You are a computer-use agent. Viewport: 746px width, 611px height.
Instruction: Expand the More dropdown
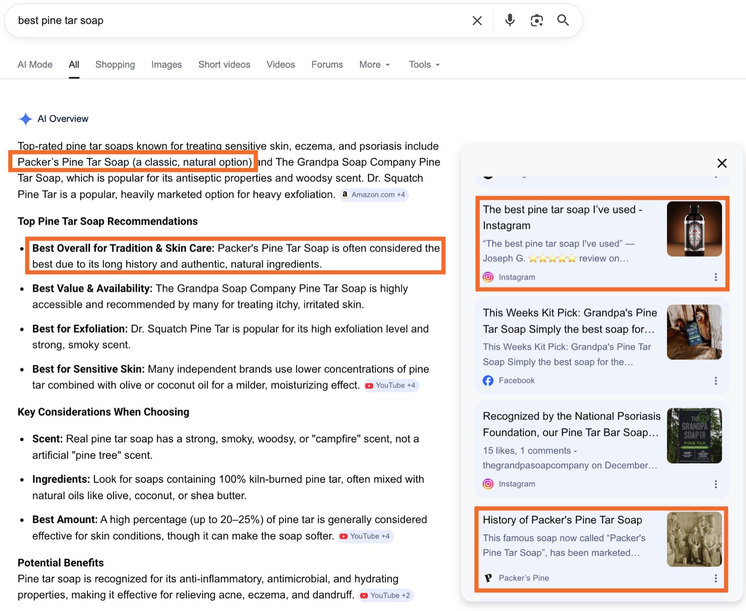coord(374,65)
